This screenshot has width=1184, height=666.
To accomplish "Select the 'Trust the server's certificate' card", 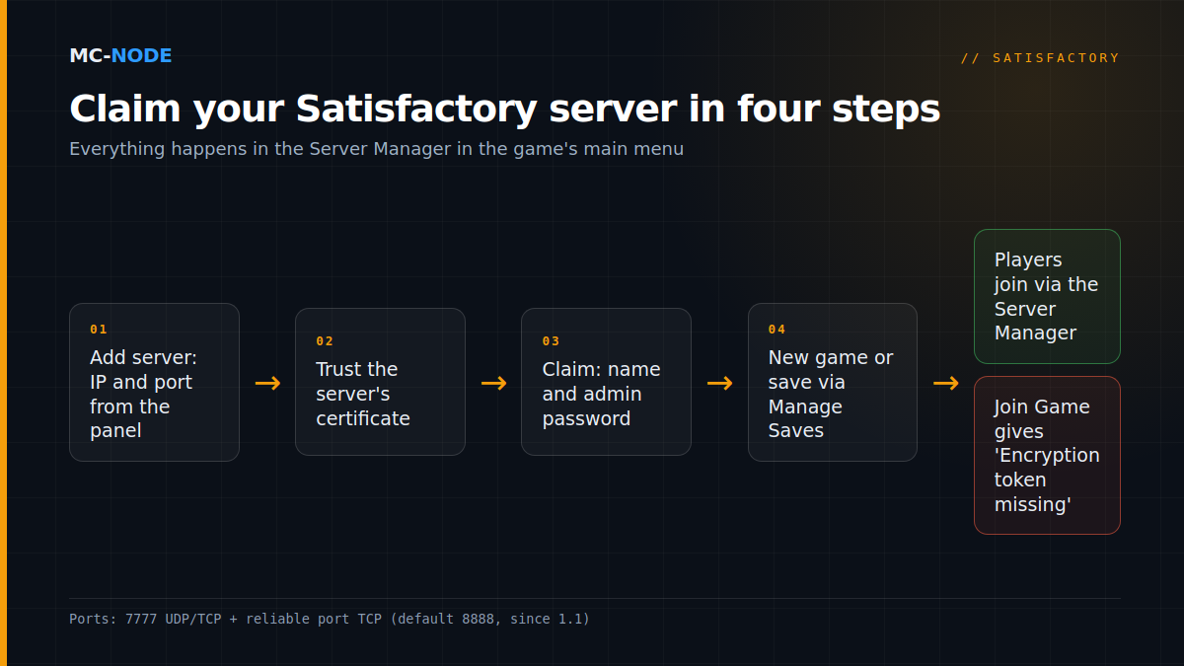I will (380, 382).
